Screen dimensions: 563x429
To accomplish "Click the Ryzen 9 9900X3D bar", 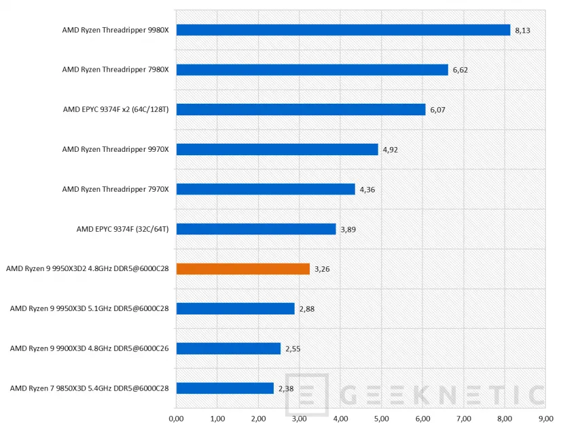I will click(x=228, y=348).
